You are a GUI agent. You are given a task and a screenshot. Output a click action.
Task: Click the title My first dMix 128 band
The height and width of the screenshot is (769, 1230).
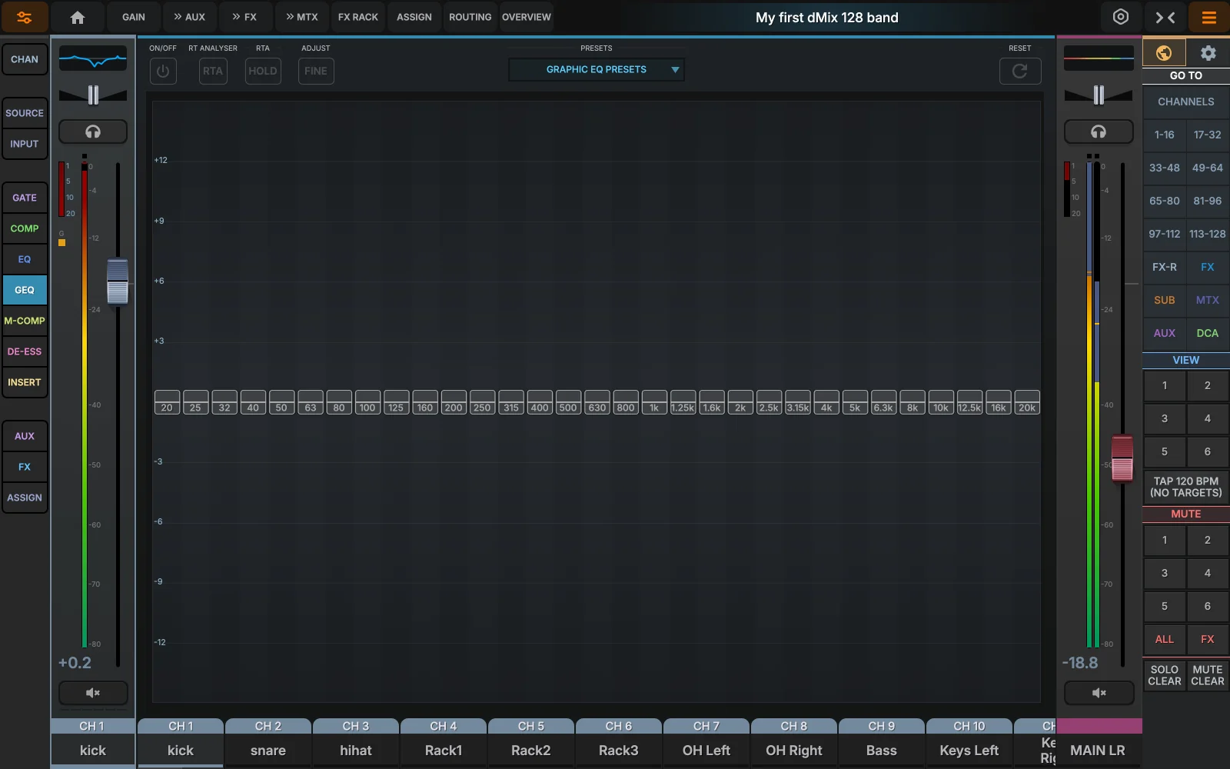click(827, 17)
